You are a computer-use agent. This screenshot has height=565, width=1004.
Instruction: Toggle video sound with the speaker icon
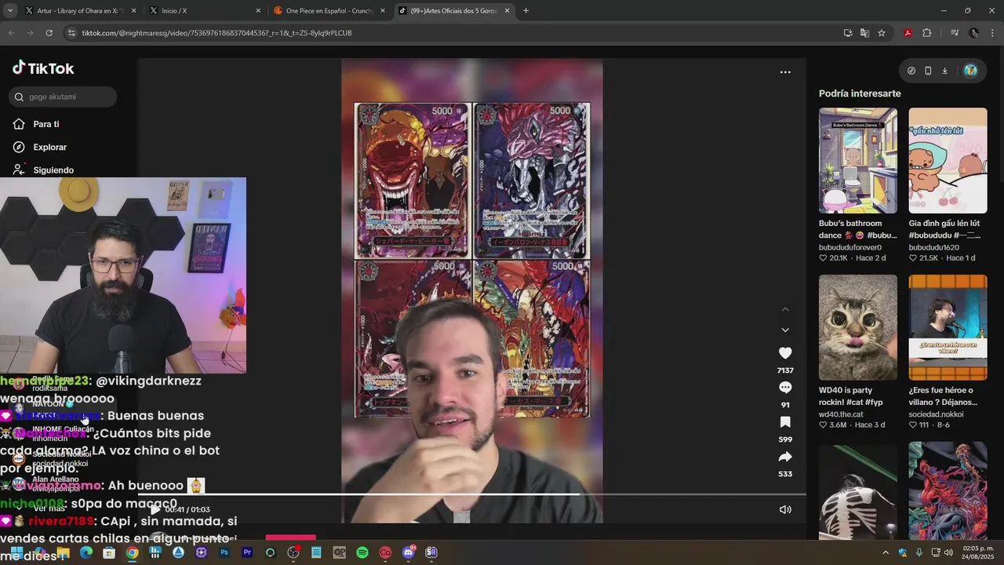pos(785,509)
